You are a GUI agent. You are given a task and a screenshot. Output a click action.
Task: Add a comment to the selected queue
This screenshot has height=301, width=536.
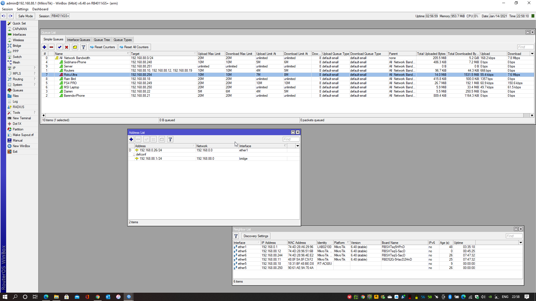(x=75, y=47)
